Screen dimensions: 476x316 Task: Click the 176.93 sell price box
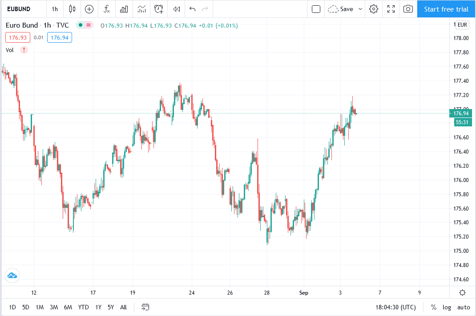[18, 38]
